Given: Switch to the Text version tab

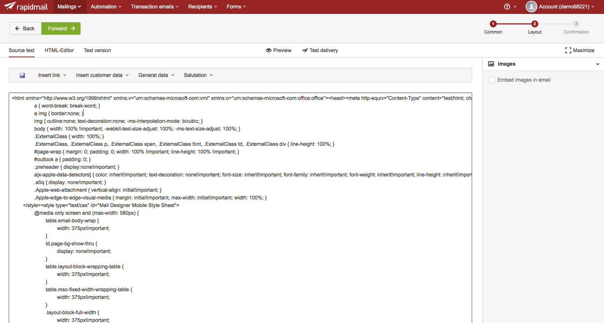Looking at the screenshot, I should point(97,50).
